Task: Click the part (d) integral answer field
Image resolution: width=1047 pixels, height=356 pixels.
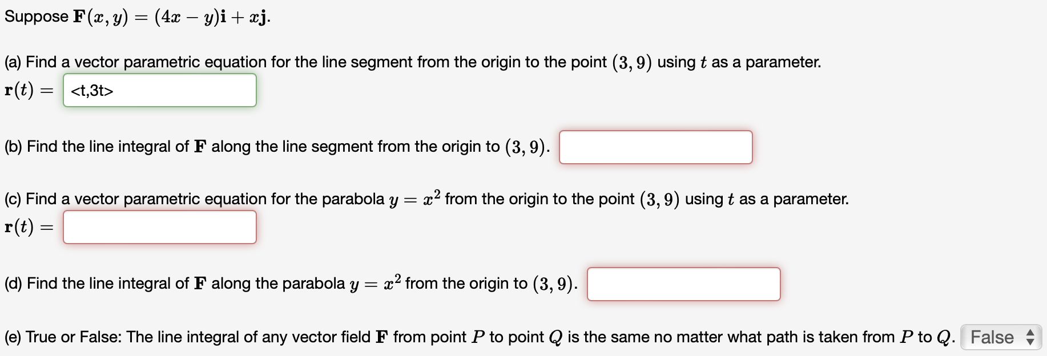Action: [683, 284]
